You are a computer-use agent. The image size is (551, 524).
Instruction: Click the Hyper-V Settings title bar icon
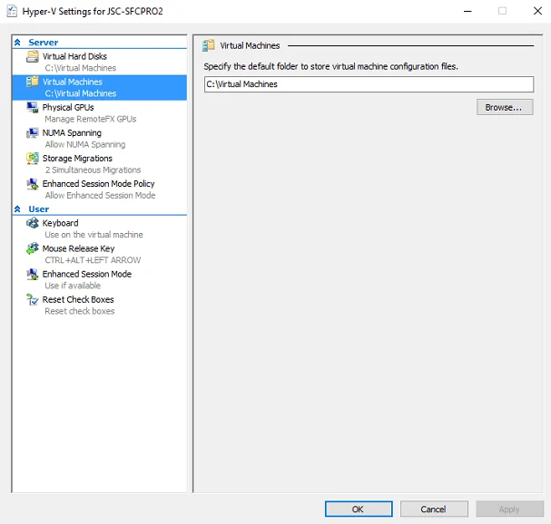[12, 11]
